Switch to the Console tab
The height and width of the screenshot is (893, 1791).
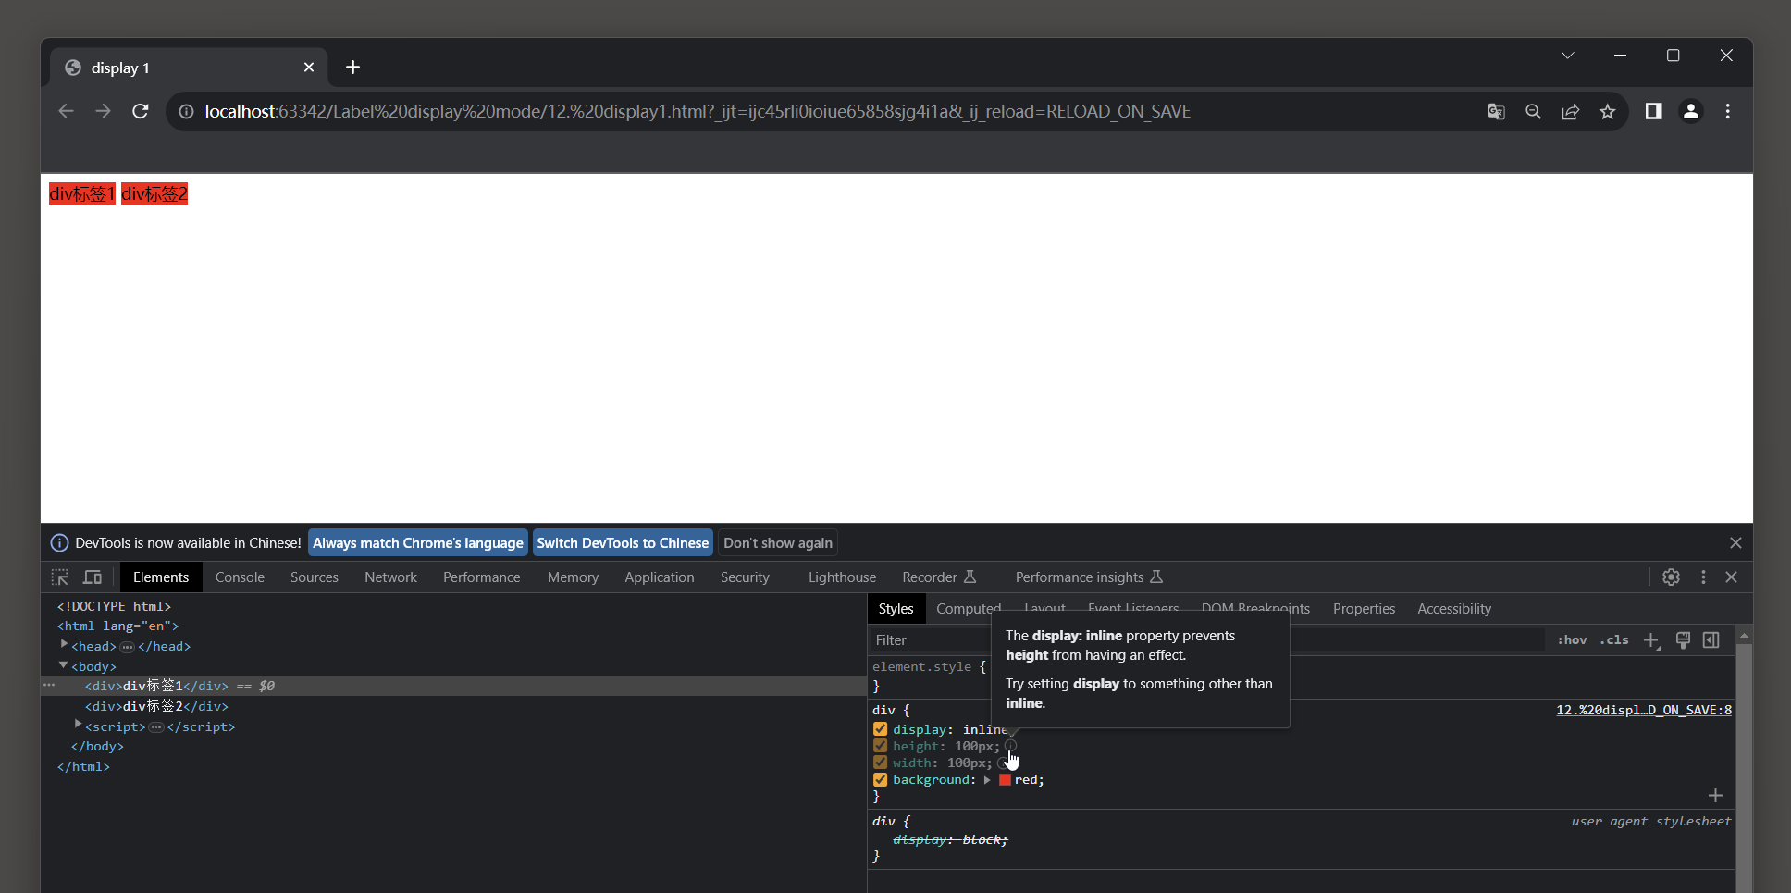240,577
